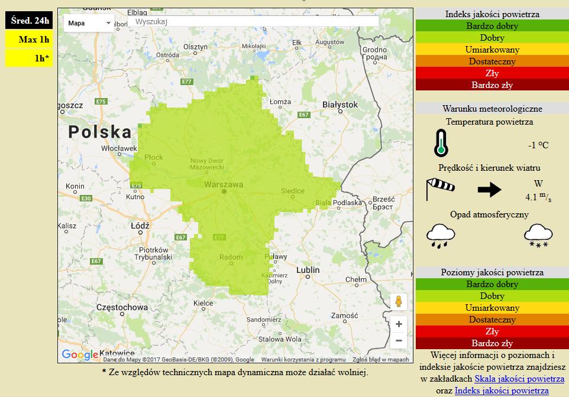This screenshot has height=397, width=569.
Task: Click the Opad atmosferyczny label
Action: tap(489, 214)
